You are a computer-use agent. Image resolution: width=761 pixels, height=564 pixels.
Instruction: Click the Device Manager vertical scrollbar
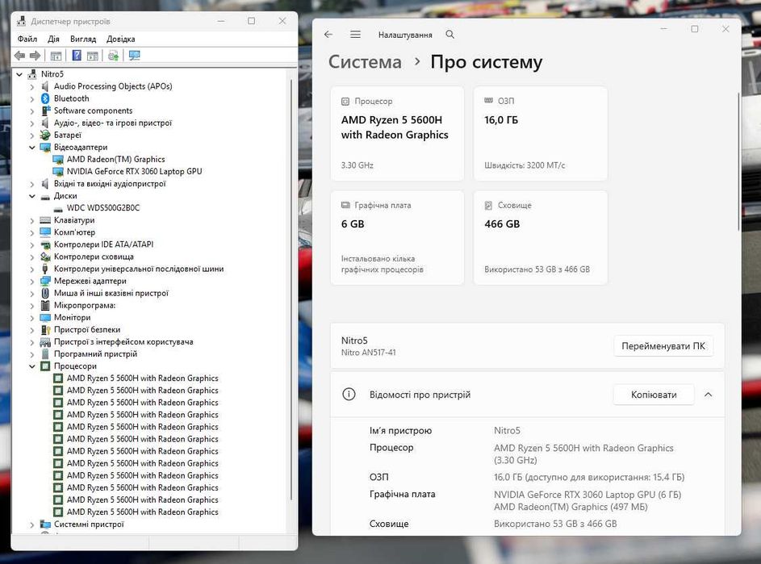click(x=291, y=289)
